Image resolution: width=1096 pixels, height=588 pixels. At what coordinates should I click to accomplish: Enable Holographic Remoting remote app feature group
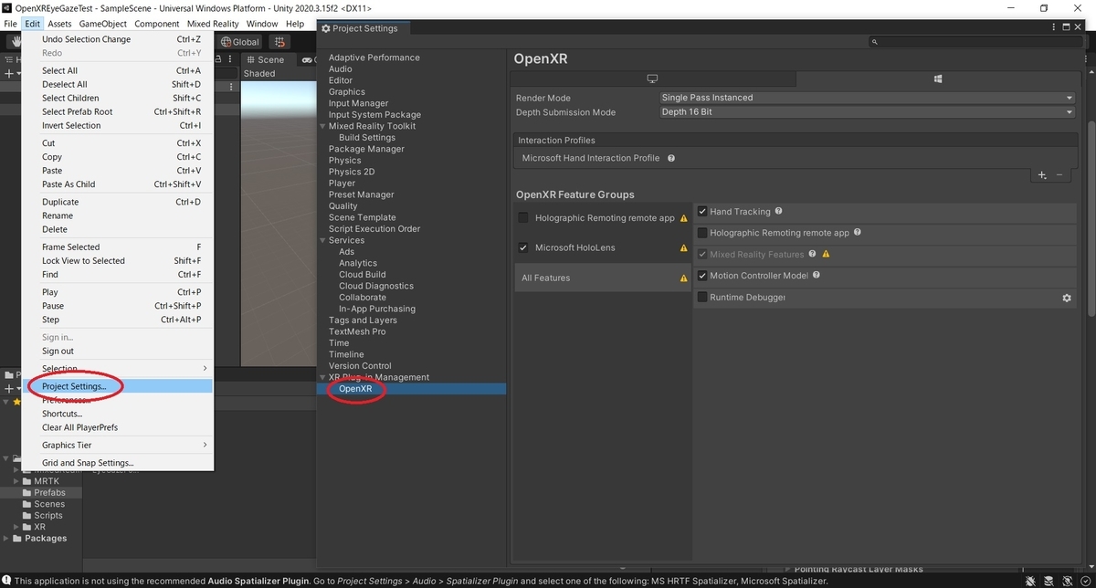(x=523, y=218)
